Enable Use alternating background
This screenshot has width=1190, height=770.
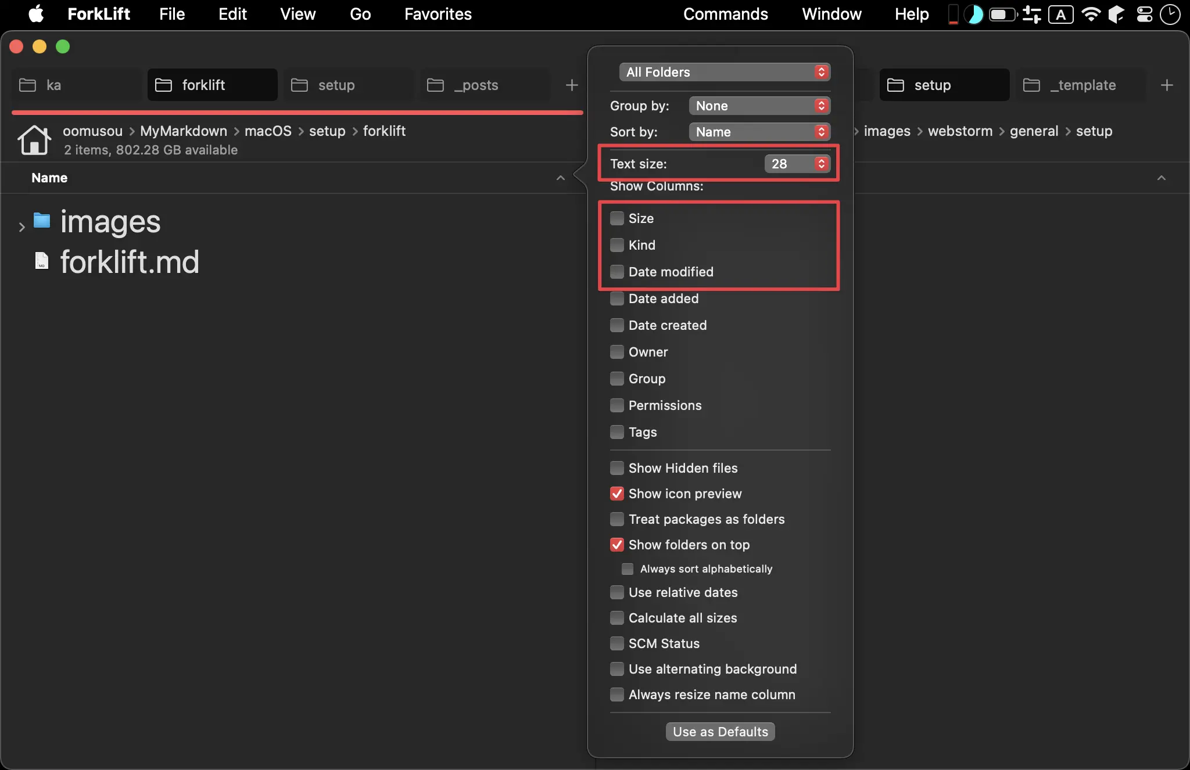pyautogui.click(x=617, y=669)
